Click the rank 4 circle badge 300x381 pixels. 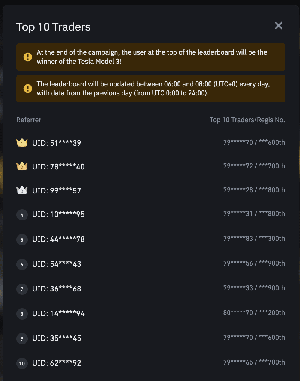tap(22, 215)
